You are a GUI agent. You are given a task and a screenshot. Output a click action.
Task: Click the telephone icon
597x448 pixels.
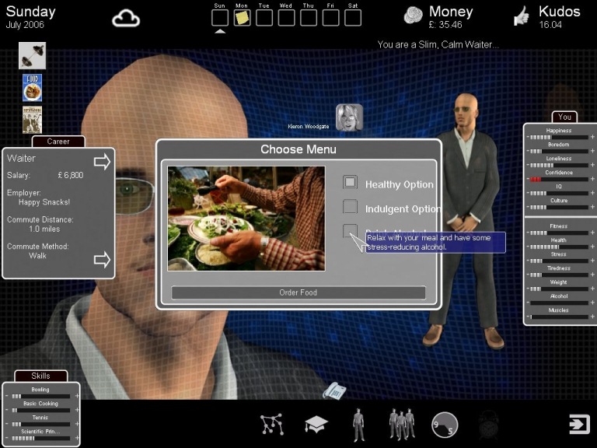pyautogui.click(x=334, y=390)
